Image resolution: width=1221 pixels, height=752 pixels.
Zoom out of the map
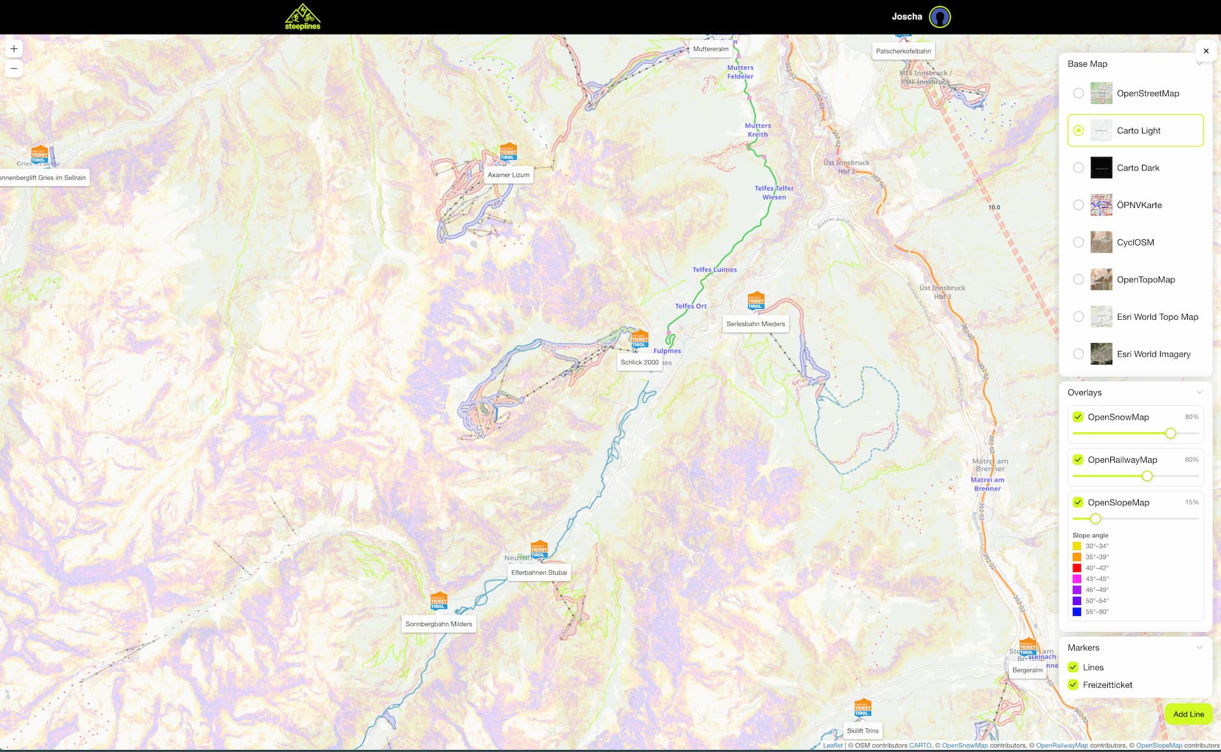coord(14,69)
